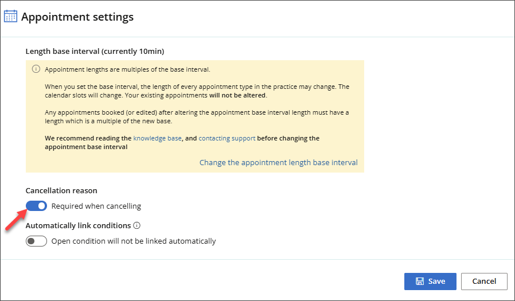Click the sentence Appointment lengths are multiples of the base interval

(x=127, y=69)
